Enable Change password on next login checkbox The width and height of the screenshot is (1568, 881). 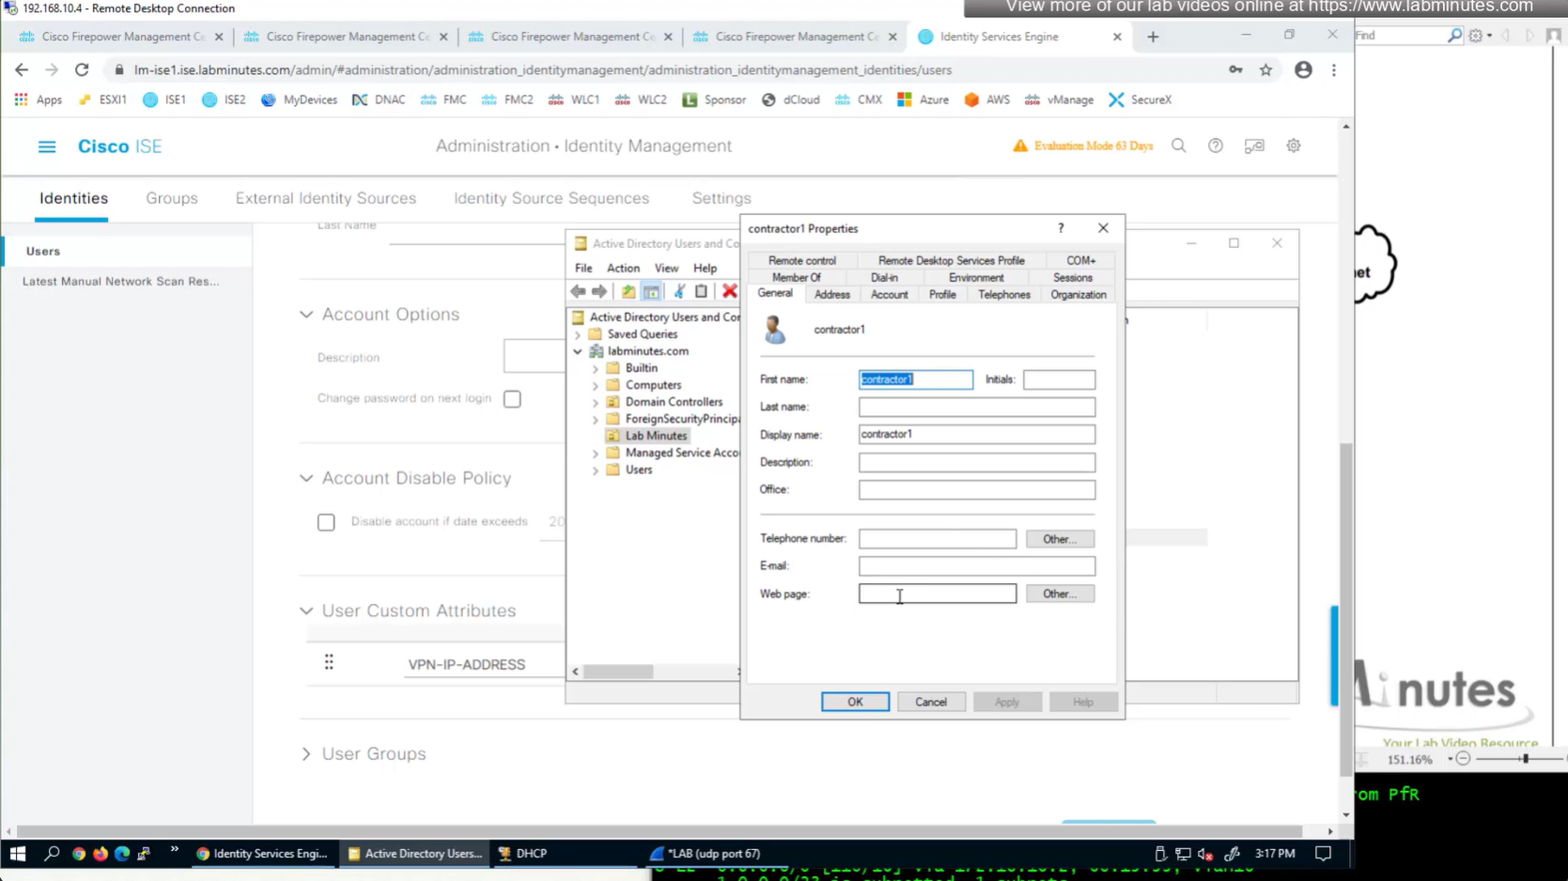click(x=512, y=399)
